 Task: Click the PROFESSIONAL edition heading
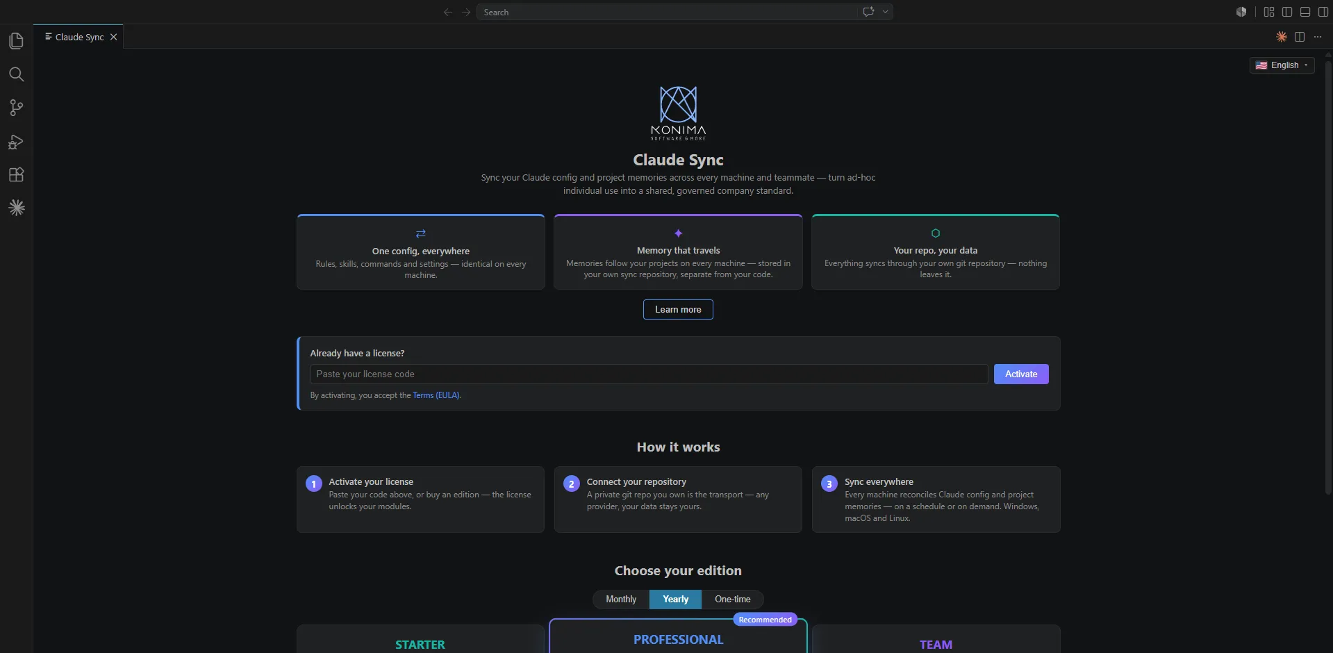(x=679, y=640)
